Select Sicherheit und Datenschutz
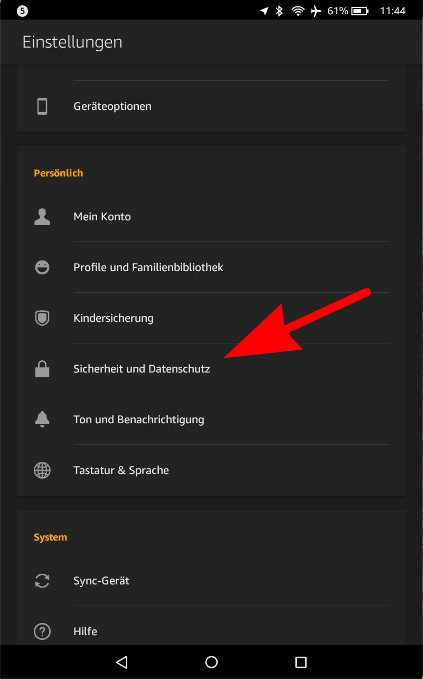This screenshot has height=679, width=423. click(x=211, y=369)
